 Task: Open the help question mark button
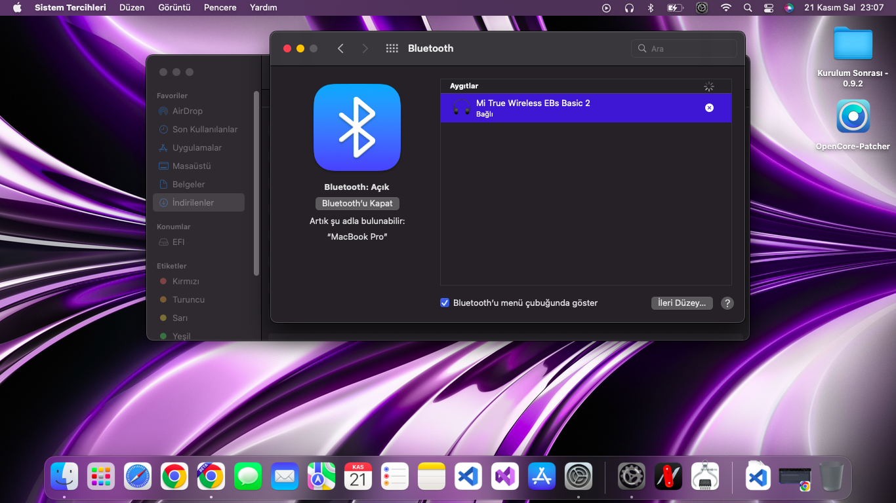(727, 303)
